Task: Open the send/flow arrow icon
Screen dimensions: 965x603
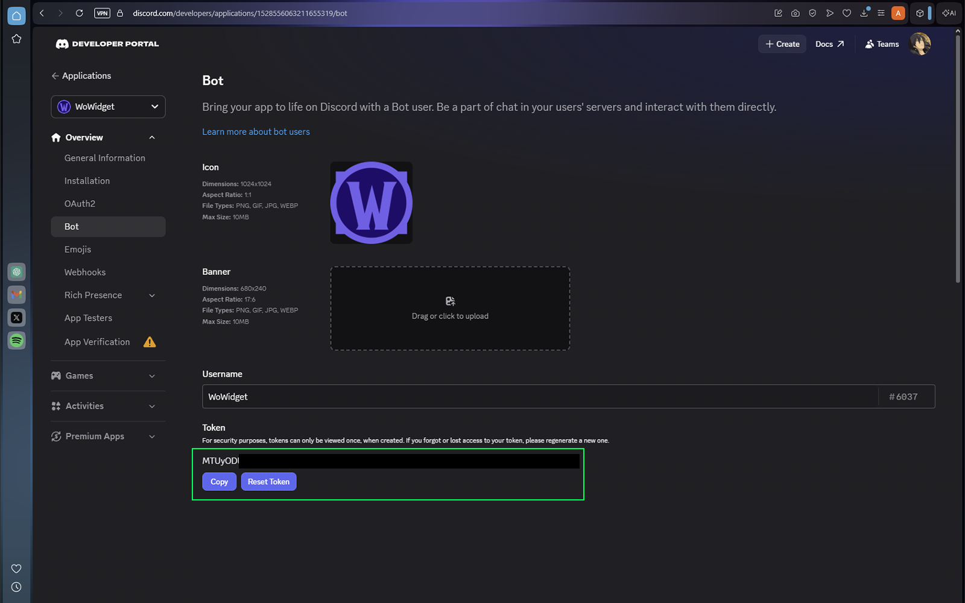Action: tap(830, 13)
